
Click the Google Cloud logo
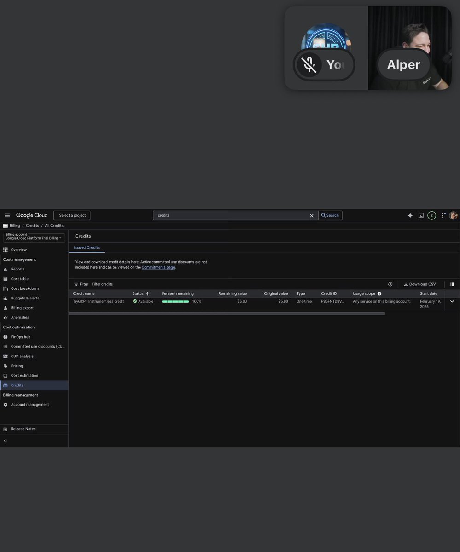pos(32,215)
